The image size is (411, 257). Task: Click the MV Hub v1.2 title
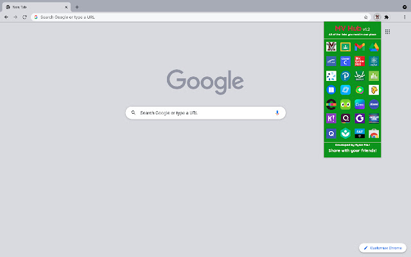pyautogui.click(x=353, y=28)
